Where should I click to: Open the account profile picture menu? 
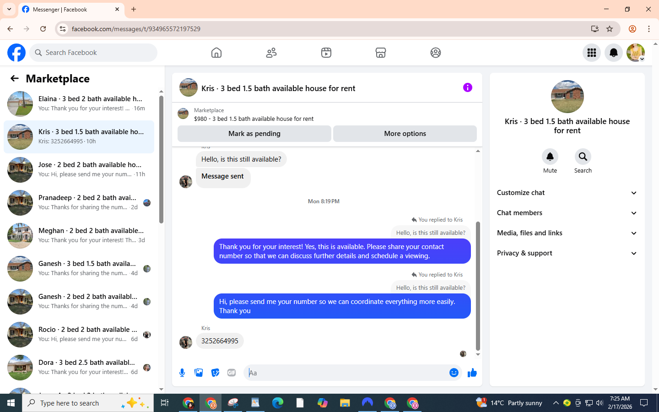(636, 53)
